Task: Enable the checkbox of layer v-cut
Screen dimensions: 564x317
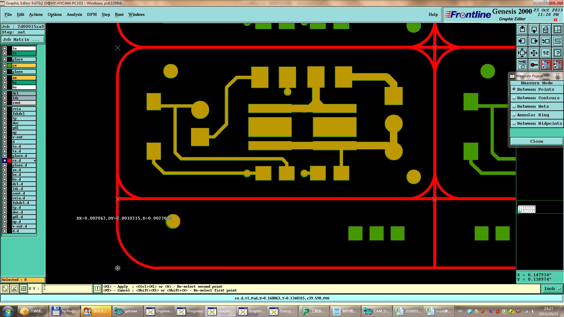Action: pyautogui.click(x=5, y=137)
